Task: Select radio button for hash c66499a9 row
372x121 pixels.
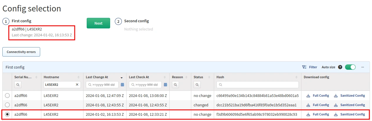Action: pyautogui.click(x=7, y=96)
